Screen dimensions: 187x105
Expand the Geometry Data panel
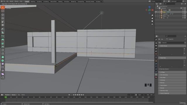[172, 91]
